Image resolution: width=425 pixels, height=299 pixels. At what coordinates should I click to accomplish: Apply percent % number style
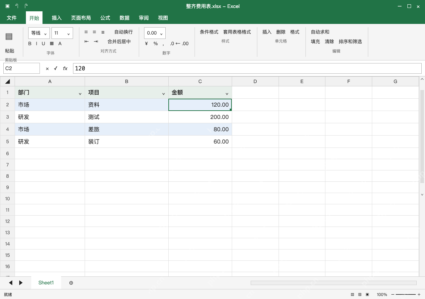click(155, 44)
